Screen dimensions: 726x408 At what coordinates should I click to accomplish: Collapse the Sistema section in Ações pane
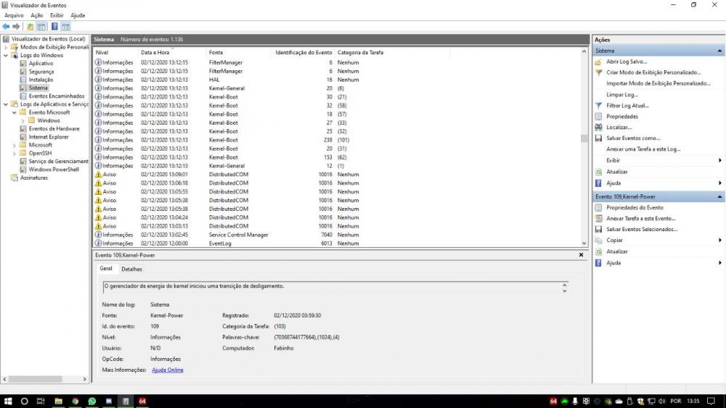coord(719,51)
